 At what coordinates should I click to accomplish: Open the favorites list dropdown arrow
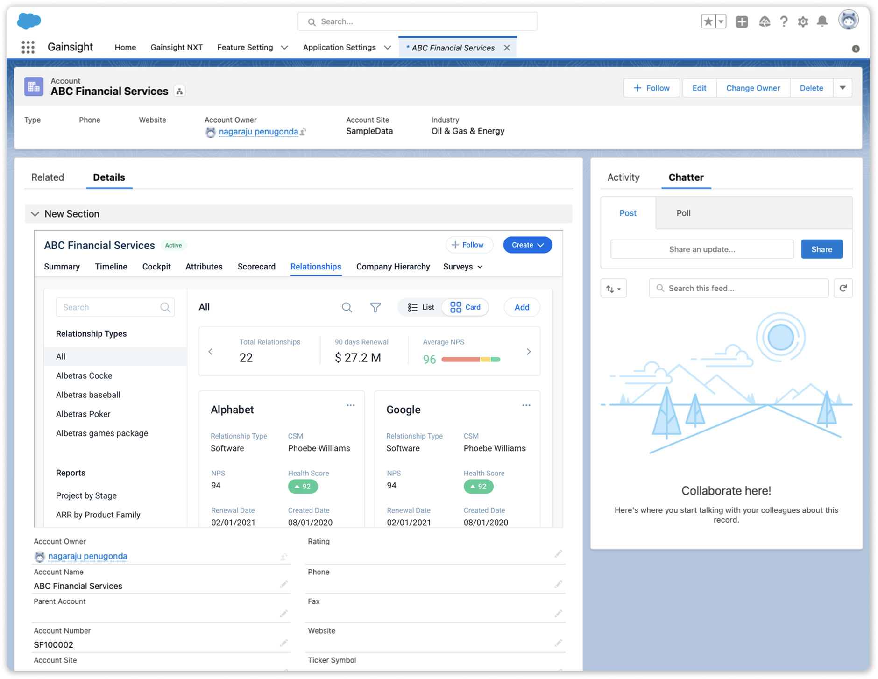[721, 21]
